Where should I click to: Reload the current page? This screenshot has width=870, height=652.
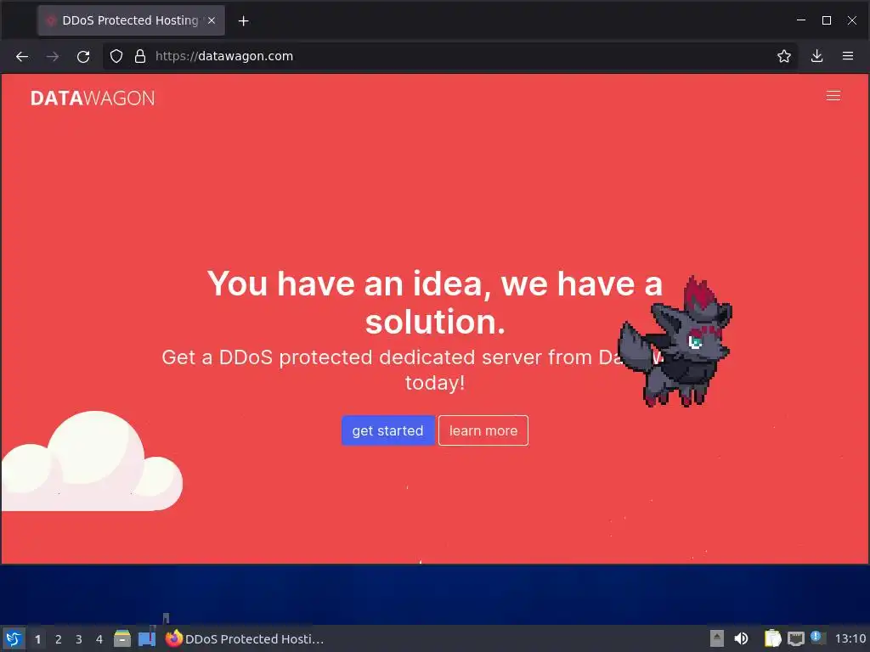click(83, 57)
